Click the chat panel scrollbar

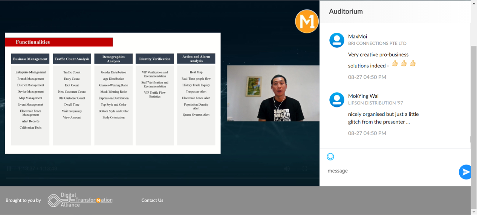point(470,139)
